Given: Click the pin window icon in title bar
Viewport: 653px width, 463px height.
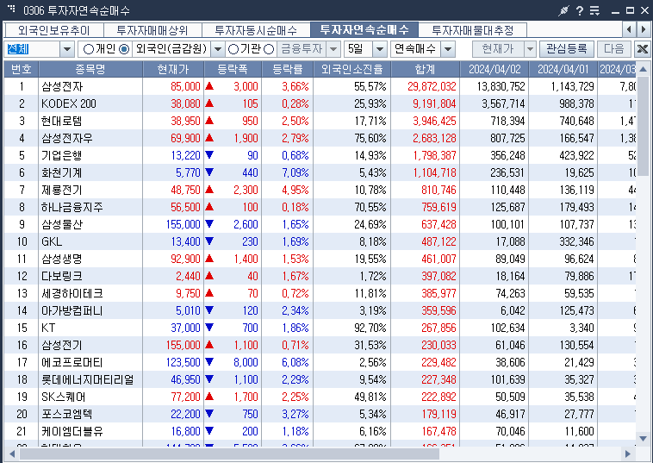Looking at the screenshot, I should (x=563, y=10).
